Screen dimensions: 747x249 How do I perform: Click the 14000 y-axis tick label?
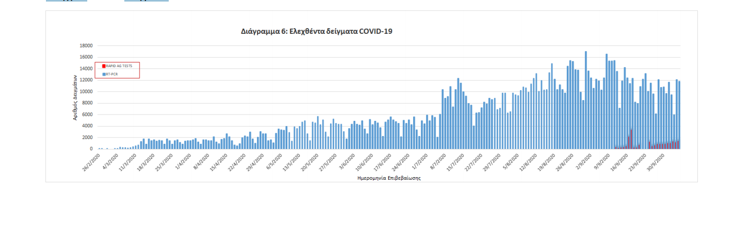(86, 69)
